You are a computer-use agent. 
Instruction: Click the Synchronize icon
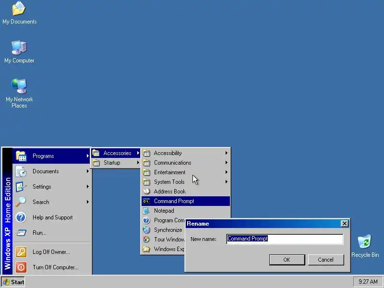click(x=146, y=230)
